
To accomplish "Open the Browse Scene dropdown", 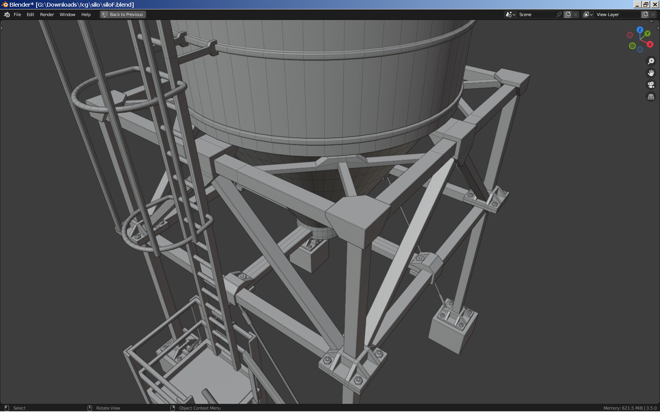I will click(510, 14).
